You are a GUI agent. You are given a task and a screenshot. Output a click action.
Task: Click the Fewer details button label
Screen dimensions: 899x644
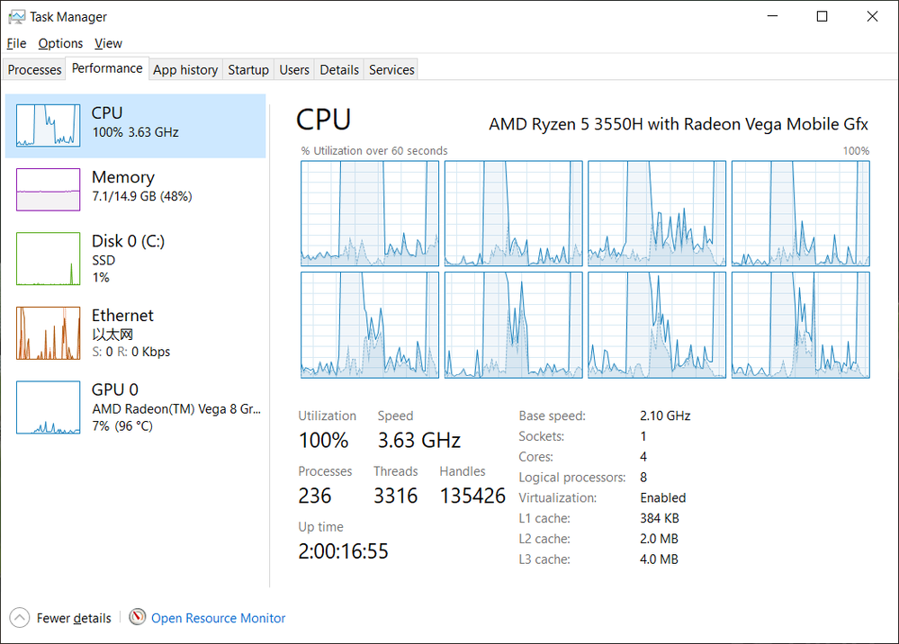tap(74, 618)
